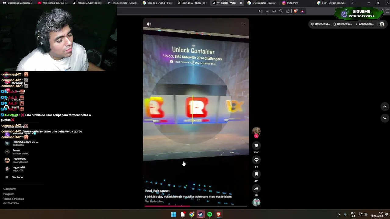Open the sound disc at the bottom right

click(256, 202)
